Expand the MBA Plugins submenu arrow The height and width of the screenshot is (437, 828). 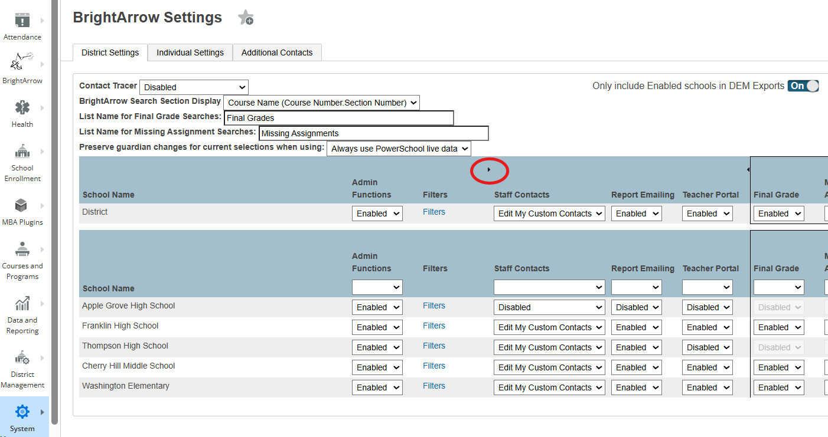click(42, 206)
